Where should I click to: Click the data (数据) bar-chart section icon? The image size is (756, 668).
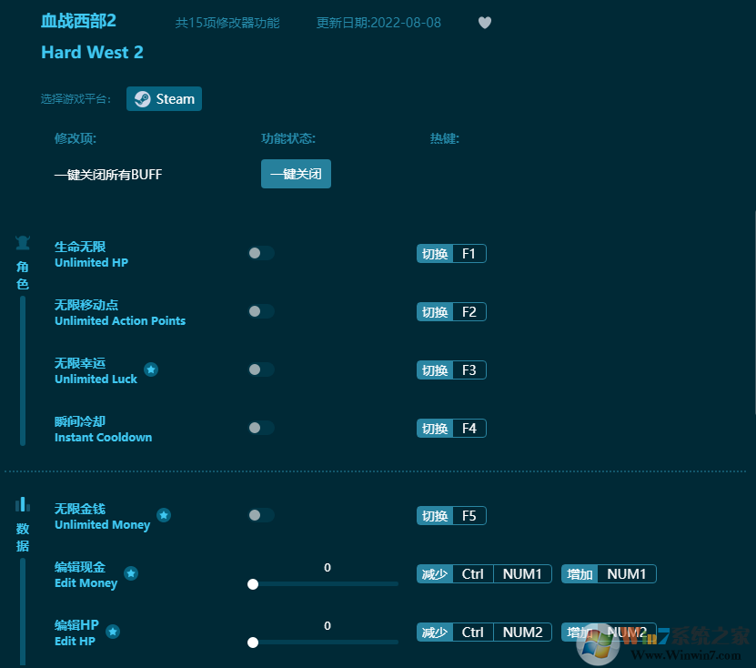[x=23, y=504]
